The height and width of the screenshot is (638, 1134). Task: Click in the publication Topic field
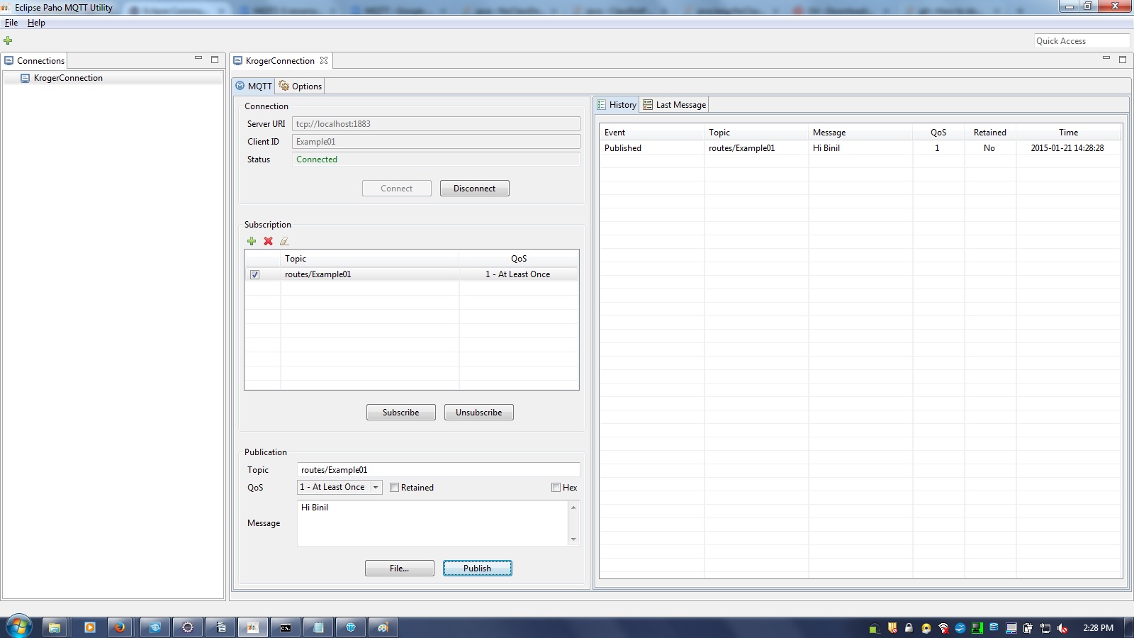pyautogui.click(x=438, y=470)
